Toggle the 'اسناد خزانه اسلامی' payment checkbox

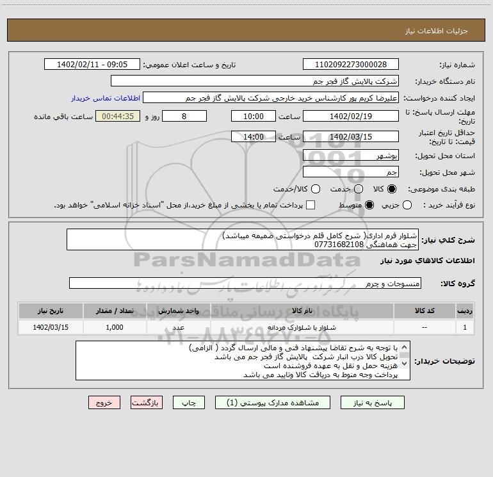point(311,205)
